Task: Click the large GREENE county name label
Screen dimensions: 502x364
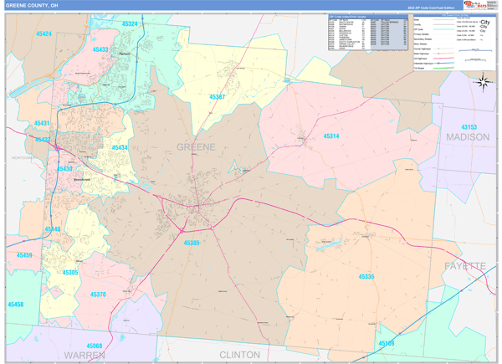Action: coord(196,146)
